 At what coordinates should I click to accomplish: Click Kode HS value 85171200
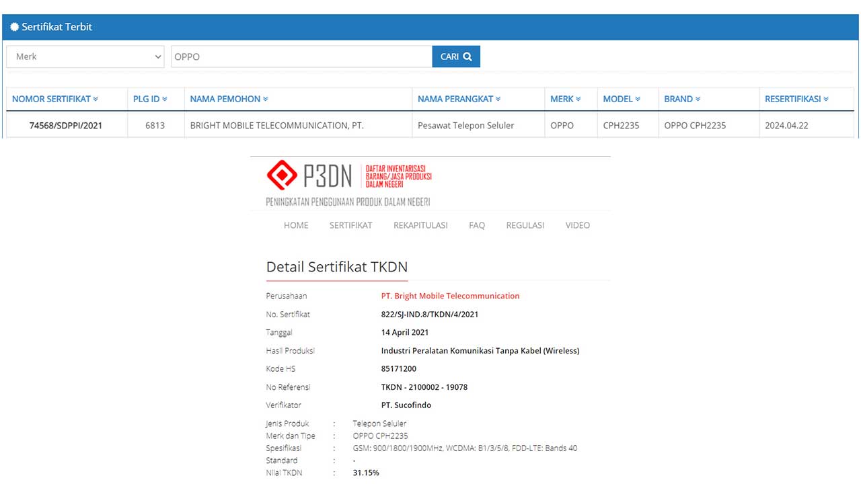[x=399, y=368]
